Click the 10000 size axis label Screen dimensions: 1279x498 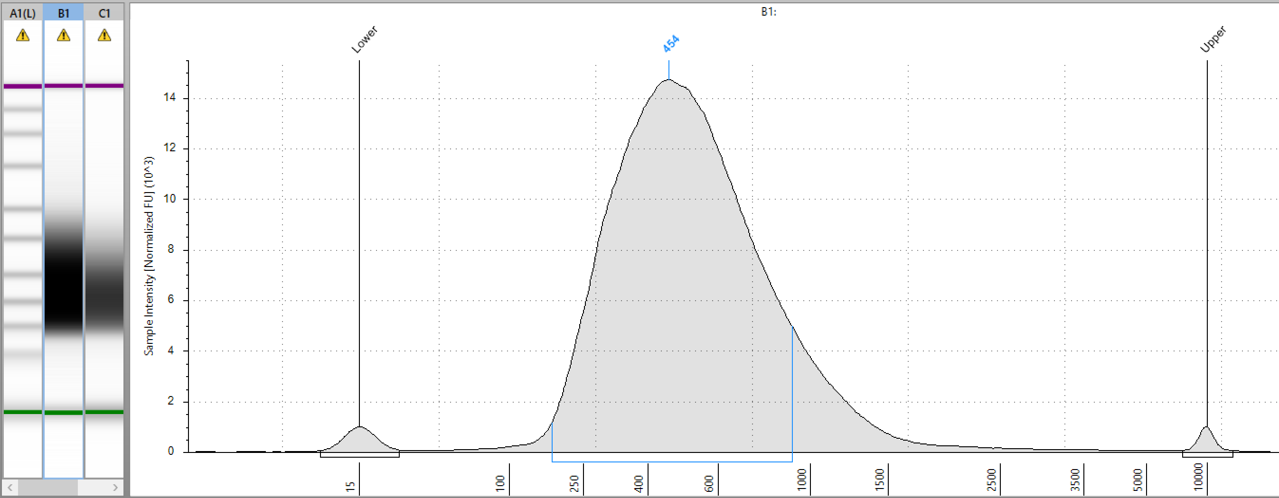point(1199,477)
